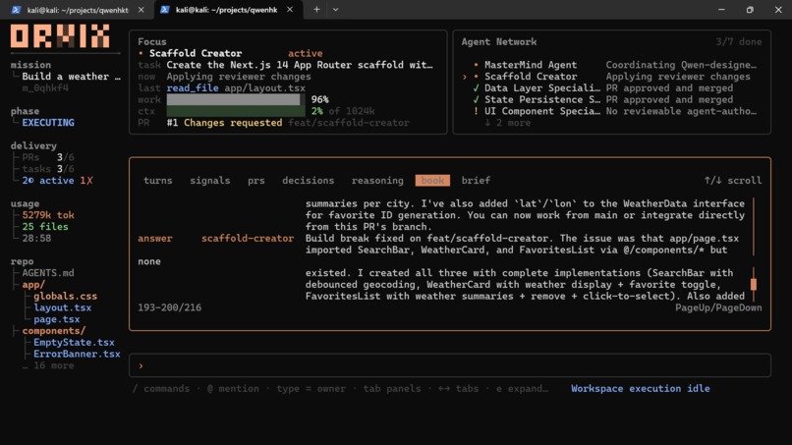The image size is (792, 445).
Task: Click checkmark beside Data Layer Specialist
Action: (476, 87)
